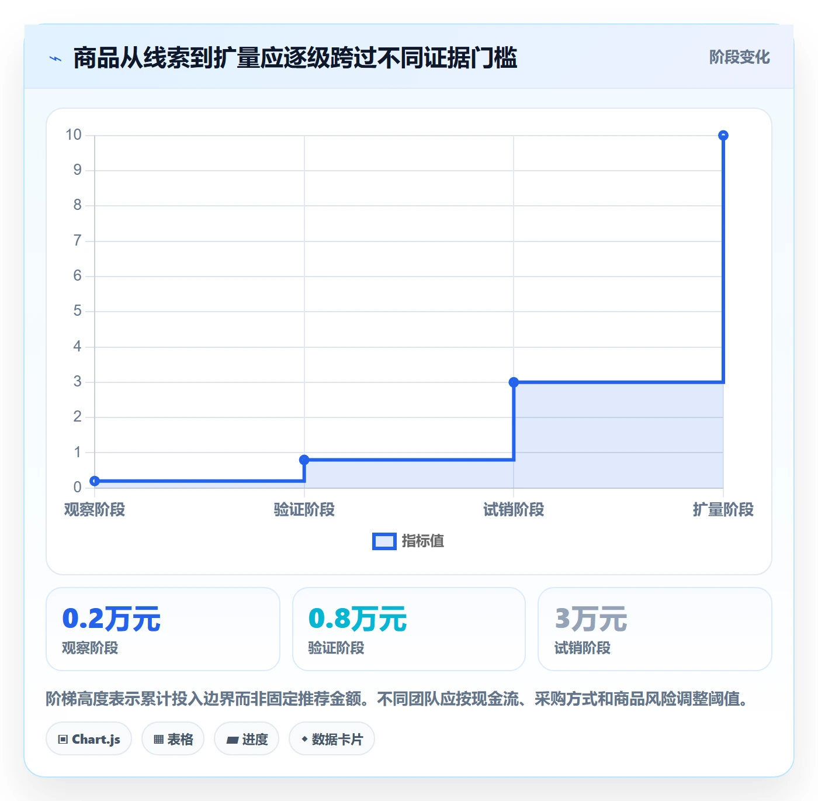This screenshot has height=801, width=818.
Task: Click the lightning bolt icon beside the title
Action: [56, 58]
